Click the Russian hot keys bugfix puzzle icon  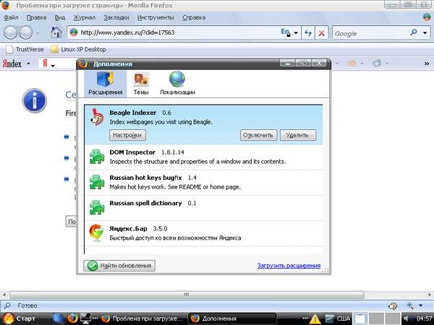point(97,183)
